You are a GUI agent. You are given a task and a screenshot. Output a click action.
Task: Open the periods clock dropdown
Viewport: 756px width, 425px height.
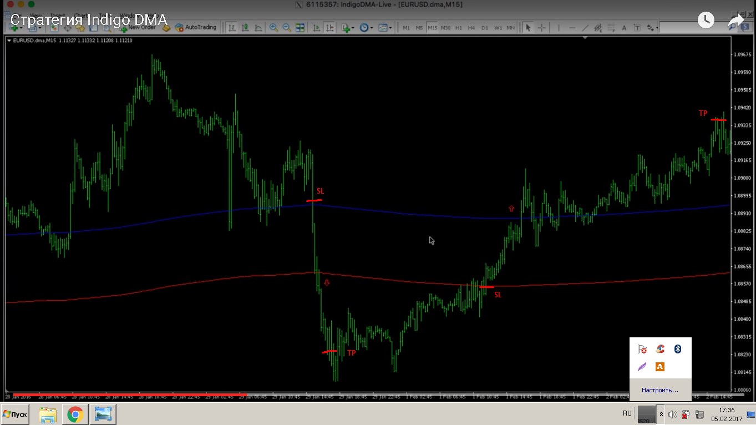click(366, 28)
